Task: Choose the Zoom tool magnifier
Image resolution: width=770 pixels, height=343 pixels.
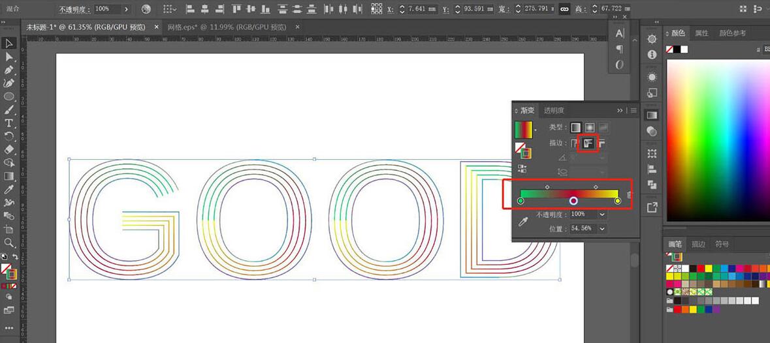Action: click(8, 243)
